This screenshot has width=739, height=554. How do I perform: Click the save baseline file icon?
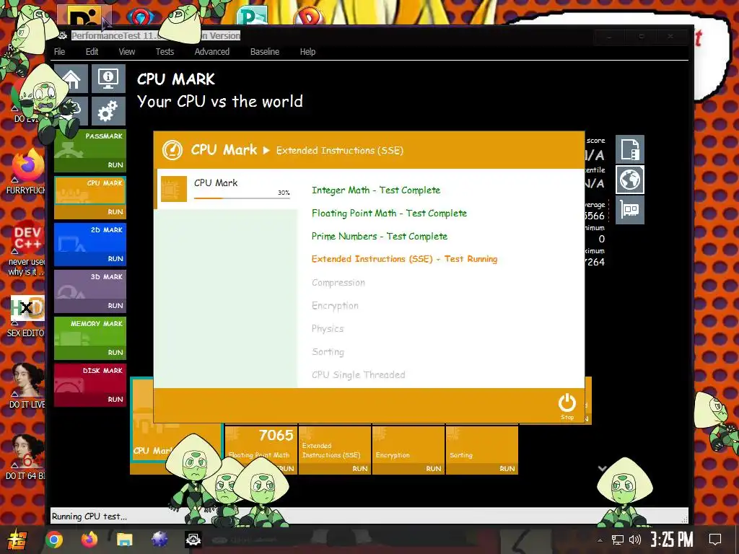pyautogui.click(x=629, y=149)
